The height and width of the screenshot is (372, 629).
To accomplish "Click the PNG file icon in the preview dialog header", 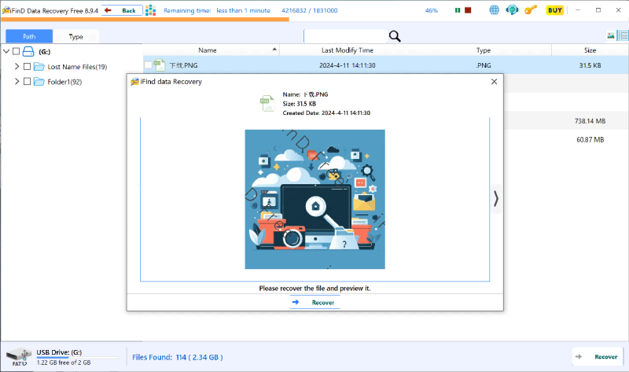I will [267, 104].
